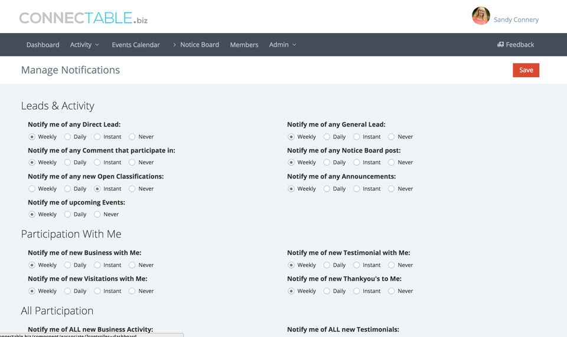The height and width of the screenshot is (337, 567).
Task: Select Weekly for Direct Lead
Action: click(32, 137)
